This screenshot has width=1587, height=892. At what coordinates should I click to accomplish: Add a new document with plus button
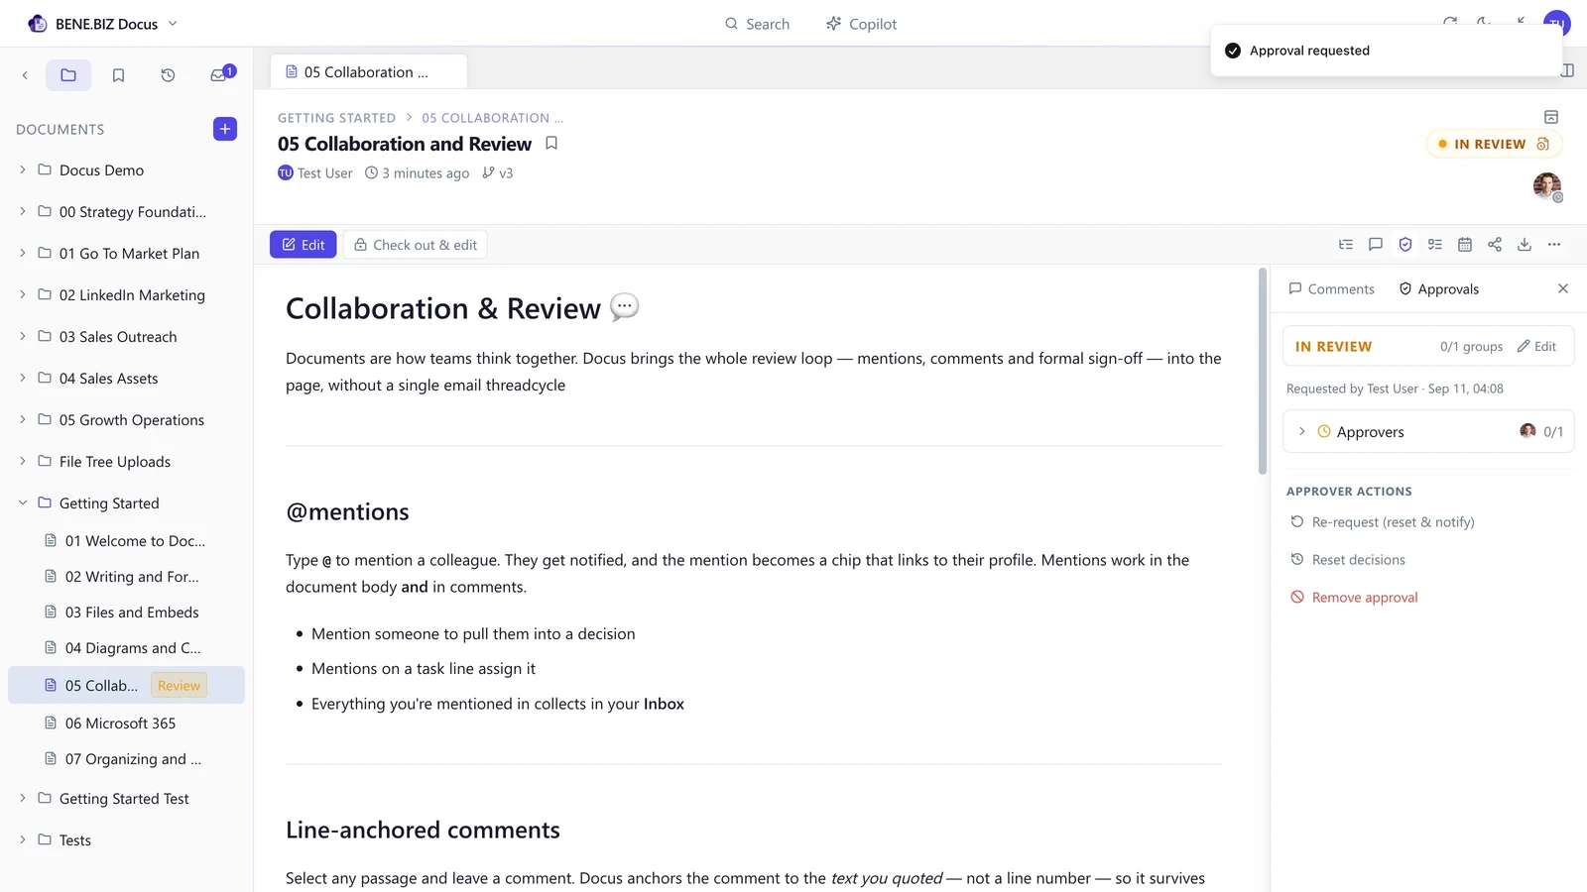(x=225, y=129)
